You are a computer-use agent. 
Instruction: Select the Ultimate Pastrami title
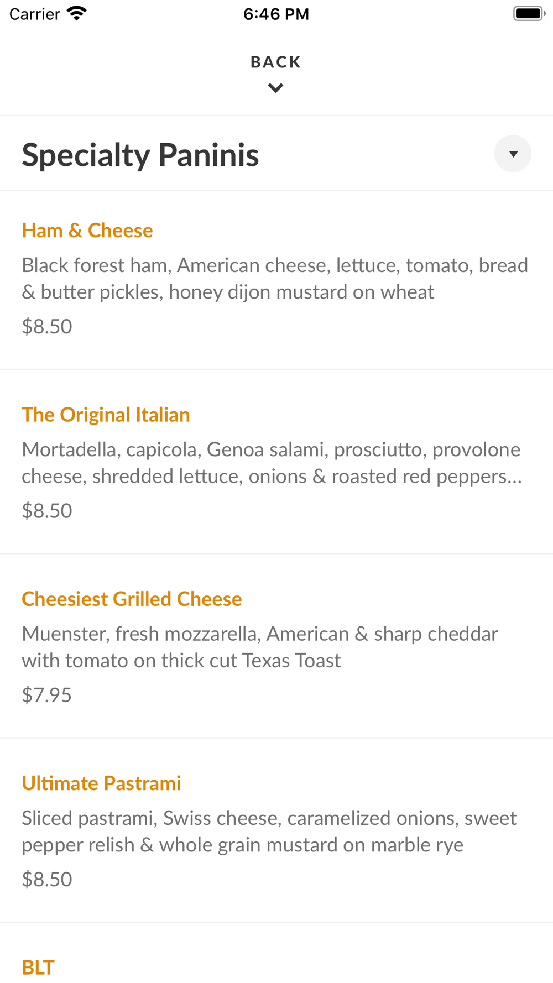tap(101, 783)
